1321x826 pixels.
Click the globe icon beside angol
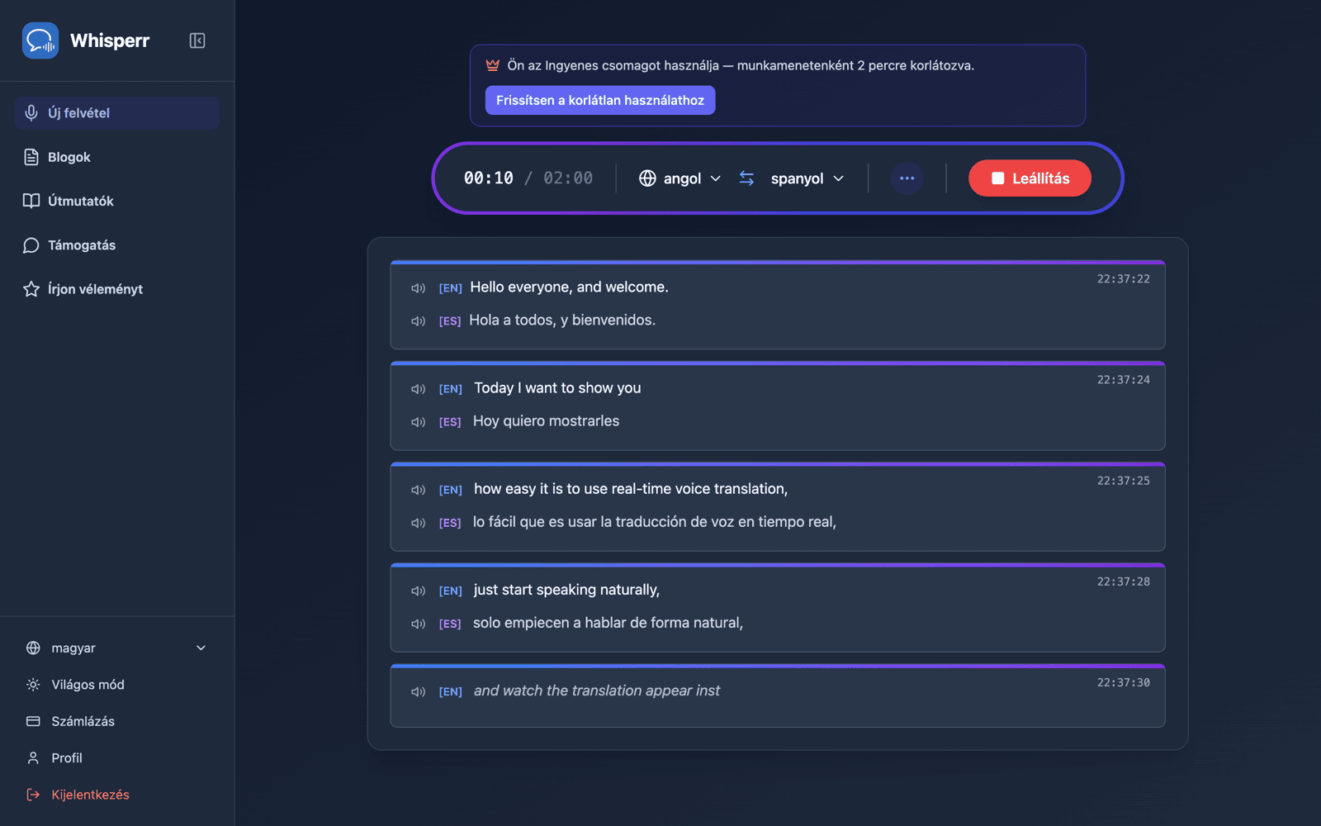point(647,178)
